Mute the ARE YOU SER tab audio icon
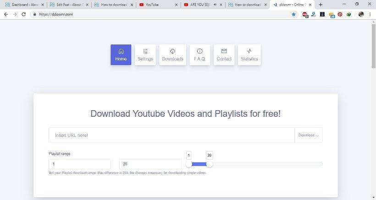Viewport: 376px width, 200px height. (x=215, y=5)
